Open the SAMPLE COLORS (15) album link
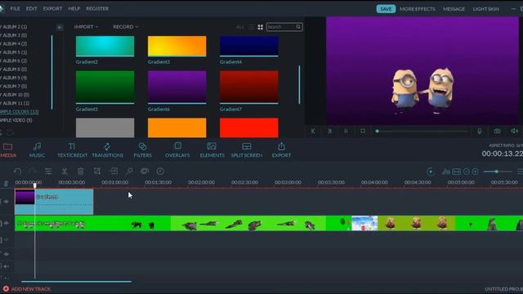Screen dimensions: 523x294 19,112
